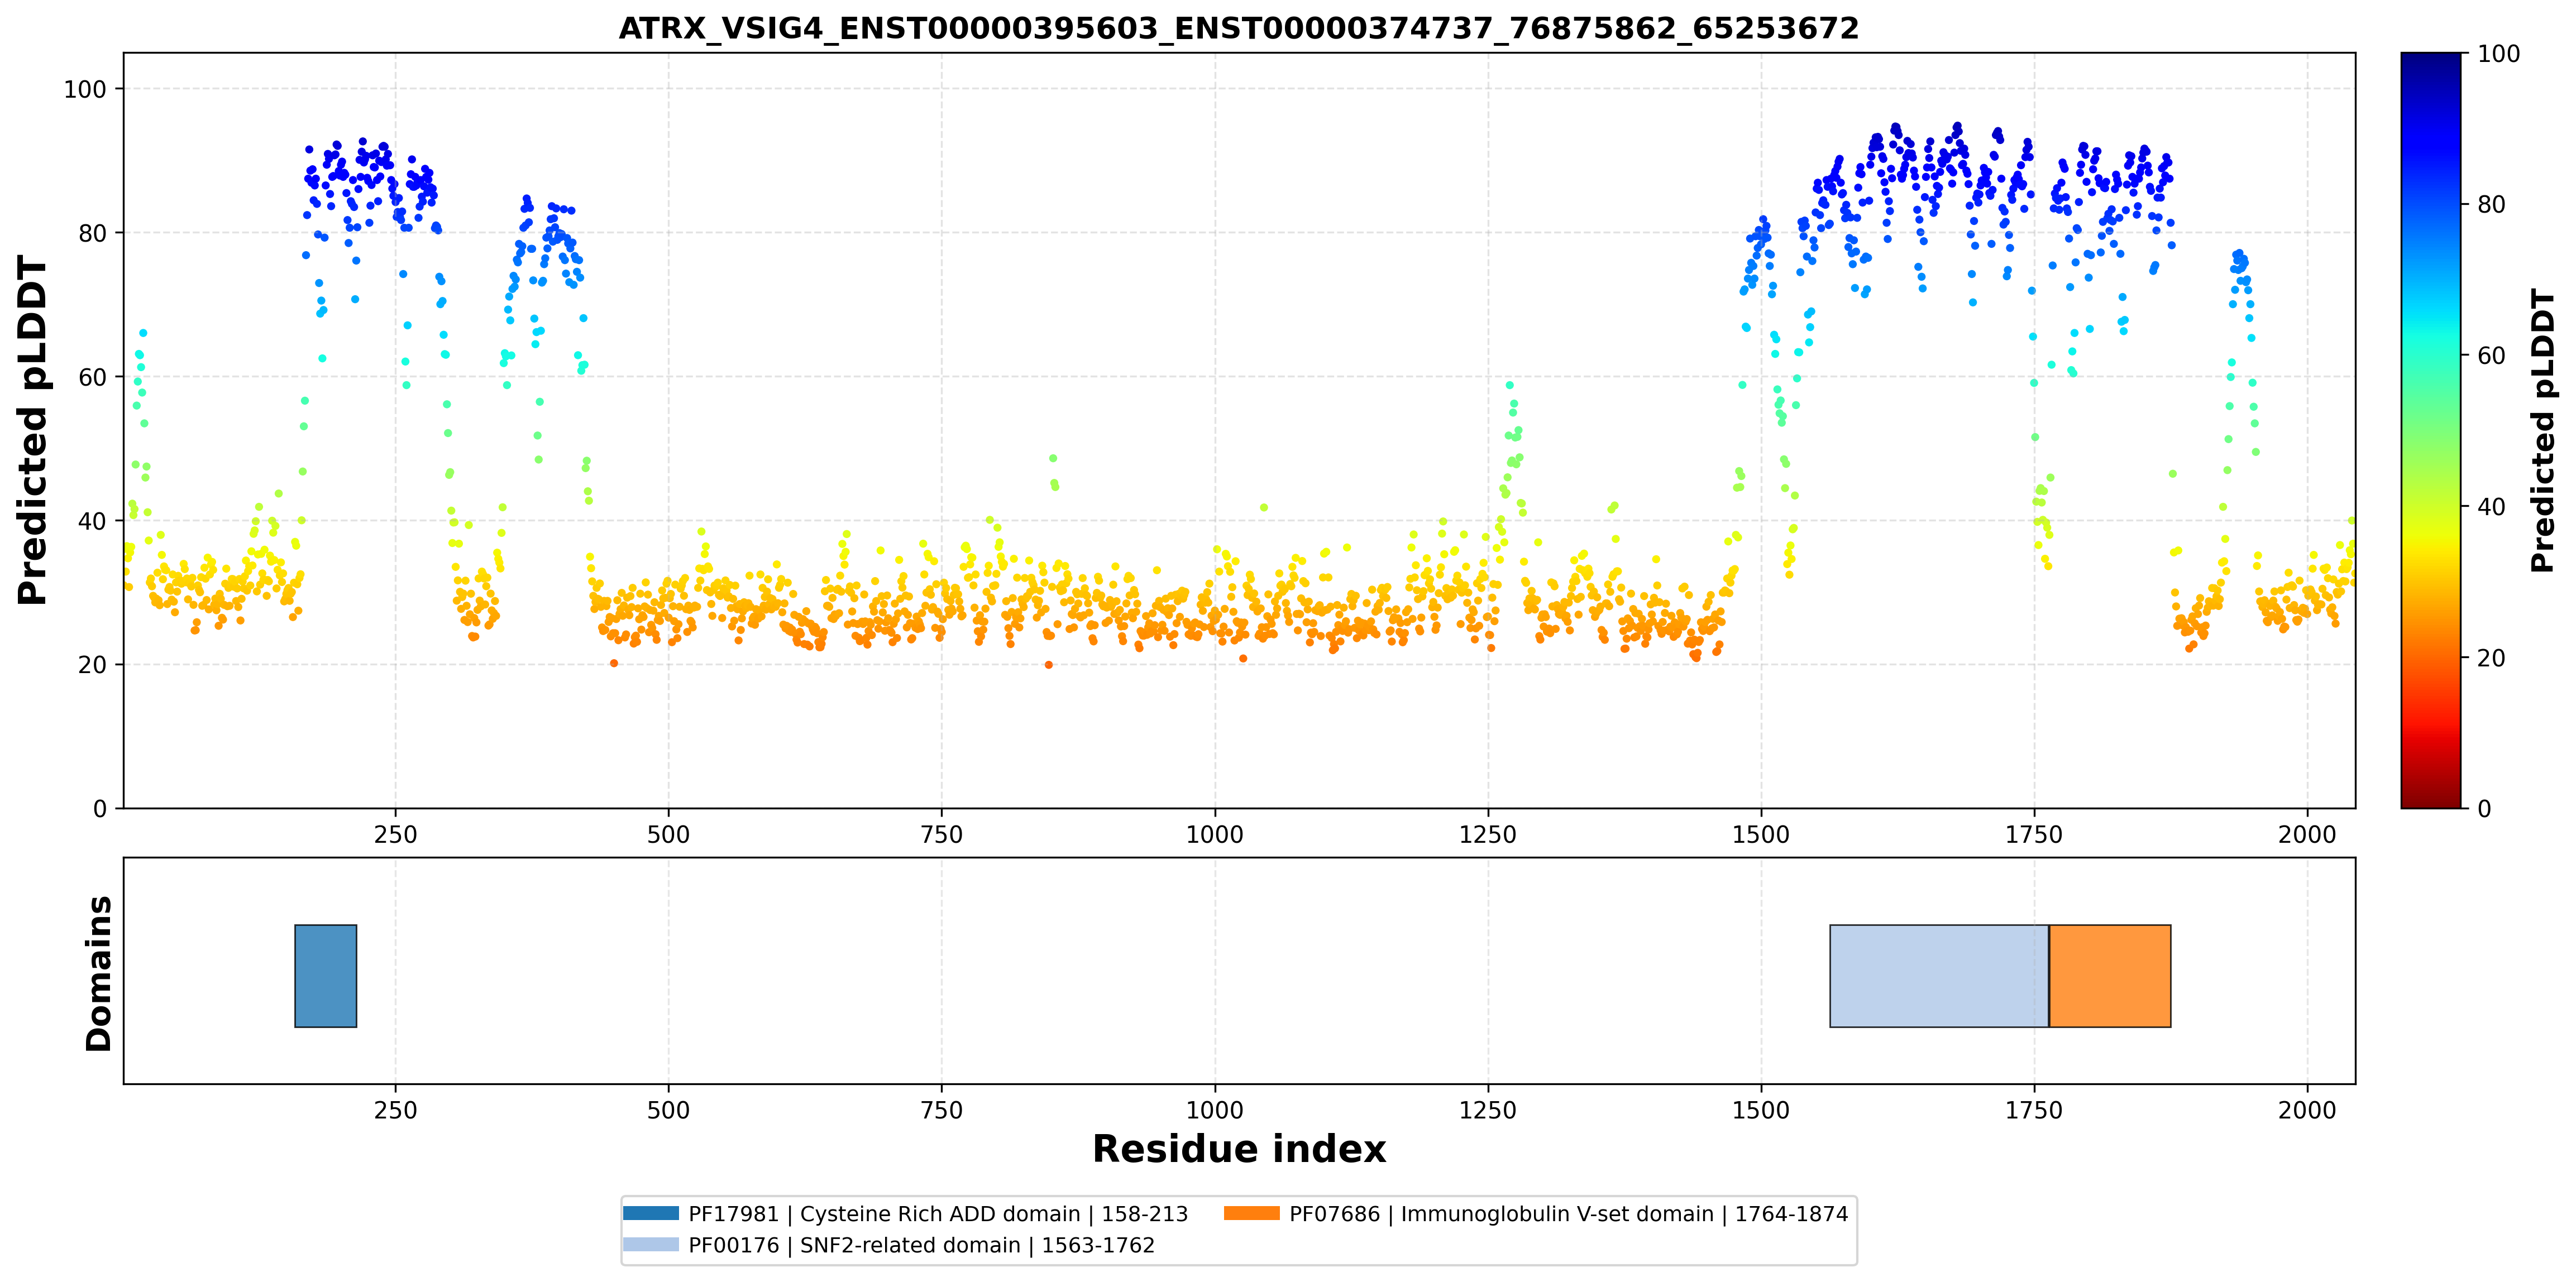Select the Immunoglobulin V-set domain rectangle
Screen dimensions: 2576x1282
tap(2110, 975)
